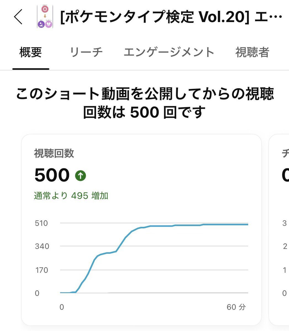Switch to the リーチ tab
Viewport: 289px width, 331px height.
86,52
